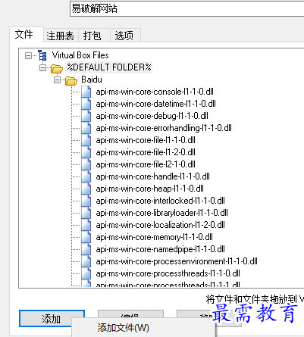Select api-ms-win-core-console-l1-1-0.dll file name

155,92
